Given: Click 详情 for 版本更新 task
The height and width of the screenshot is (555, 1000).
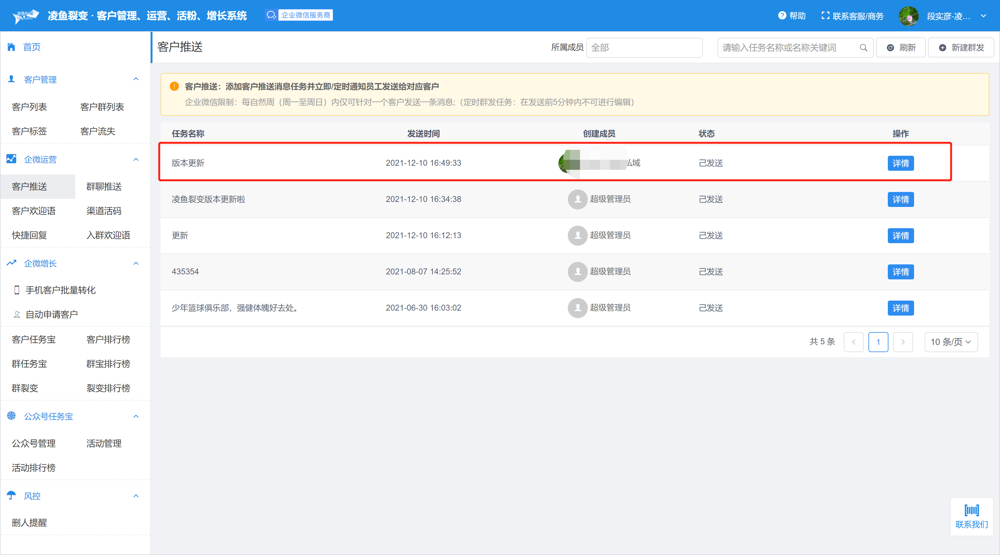Looking at the screenshot, I should click(900, 163).
